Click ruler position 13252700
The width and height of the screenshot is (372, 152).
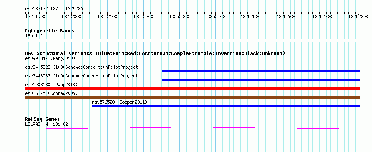323,17
